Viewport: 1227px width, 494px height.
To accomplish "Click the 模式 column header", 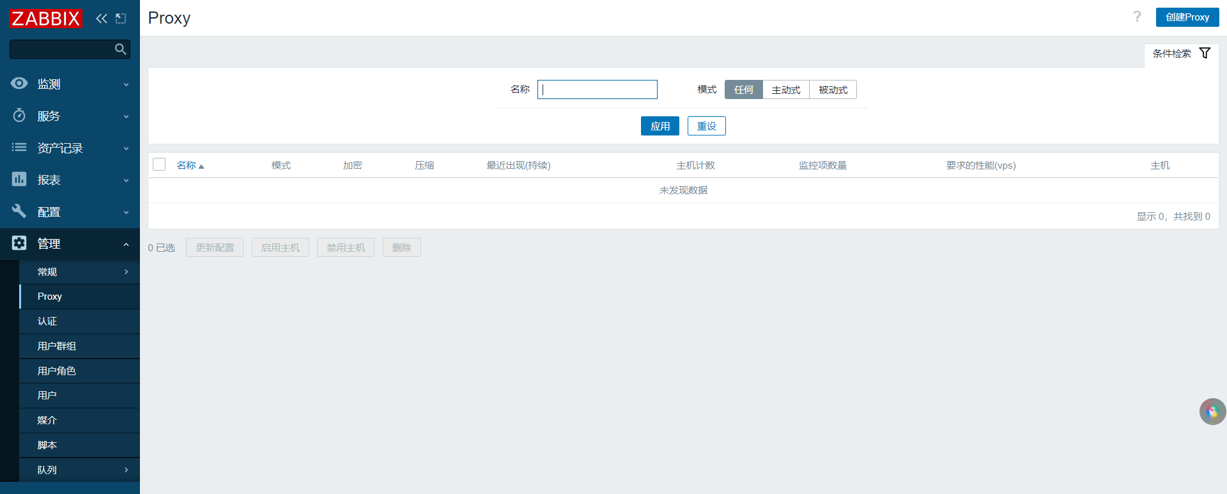I will [281, 166].
